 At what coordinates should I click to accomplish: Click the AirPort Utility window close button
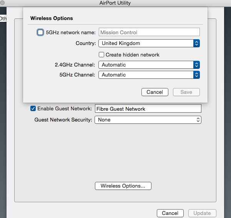[x=2, y=3]
